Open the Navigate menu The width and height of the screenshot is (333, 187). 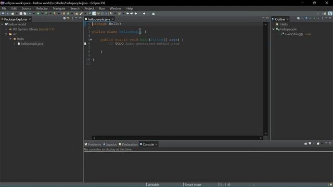tap(59, 8)
